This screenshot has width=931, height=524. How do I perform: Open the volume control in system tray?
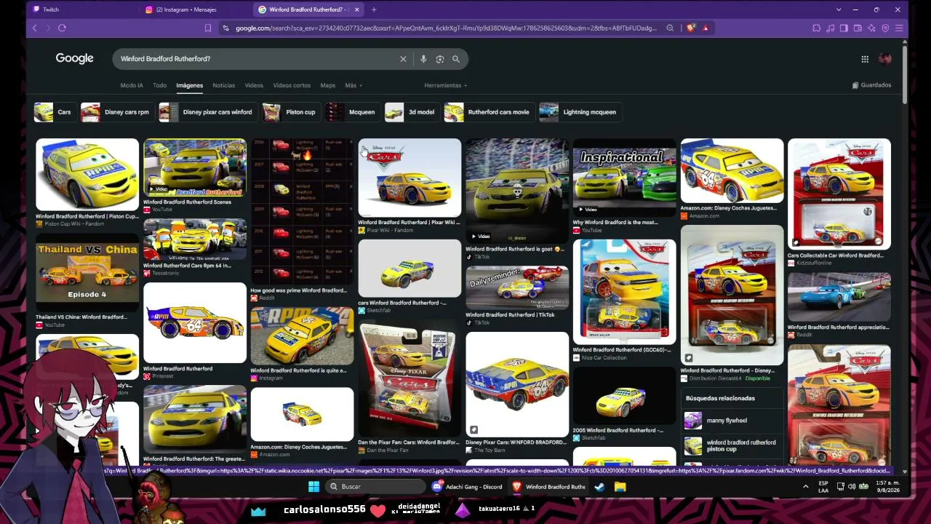pyautogui.click(x=852, y=486)
